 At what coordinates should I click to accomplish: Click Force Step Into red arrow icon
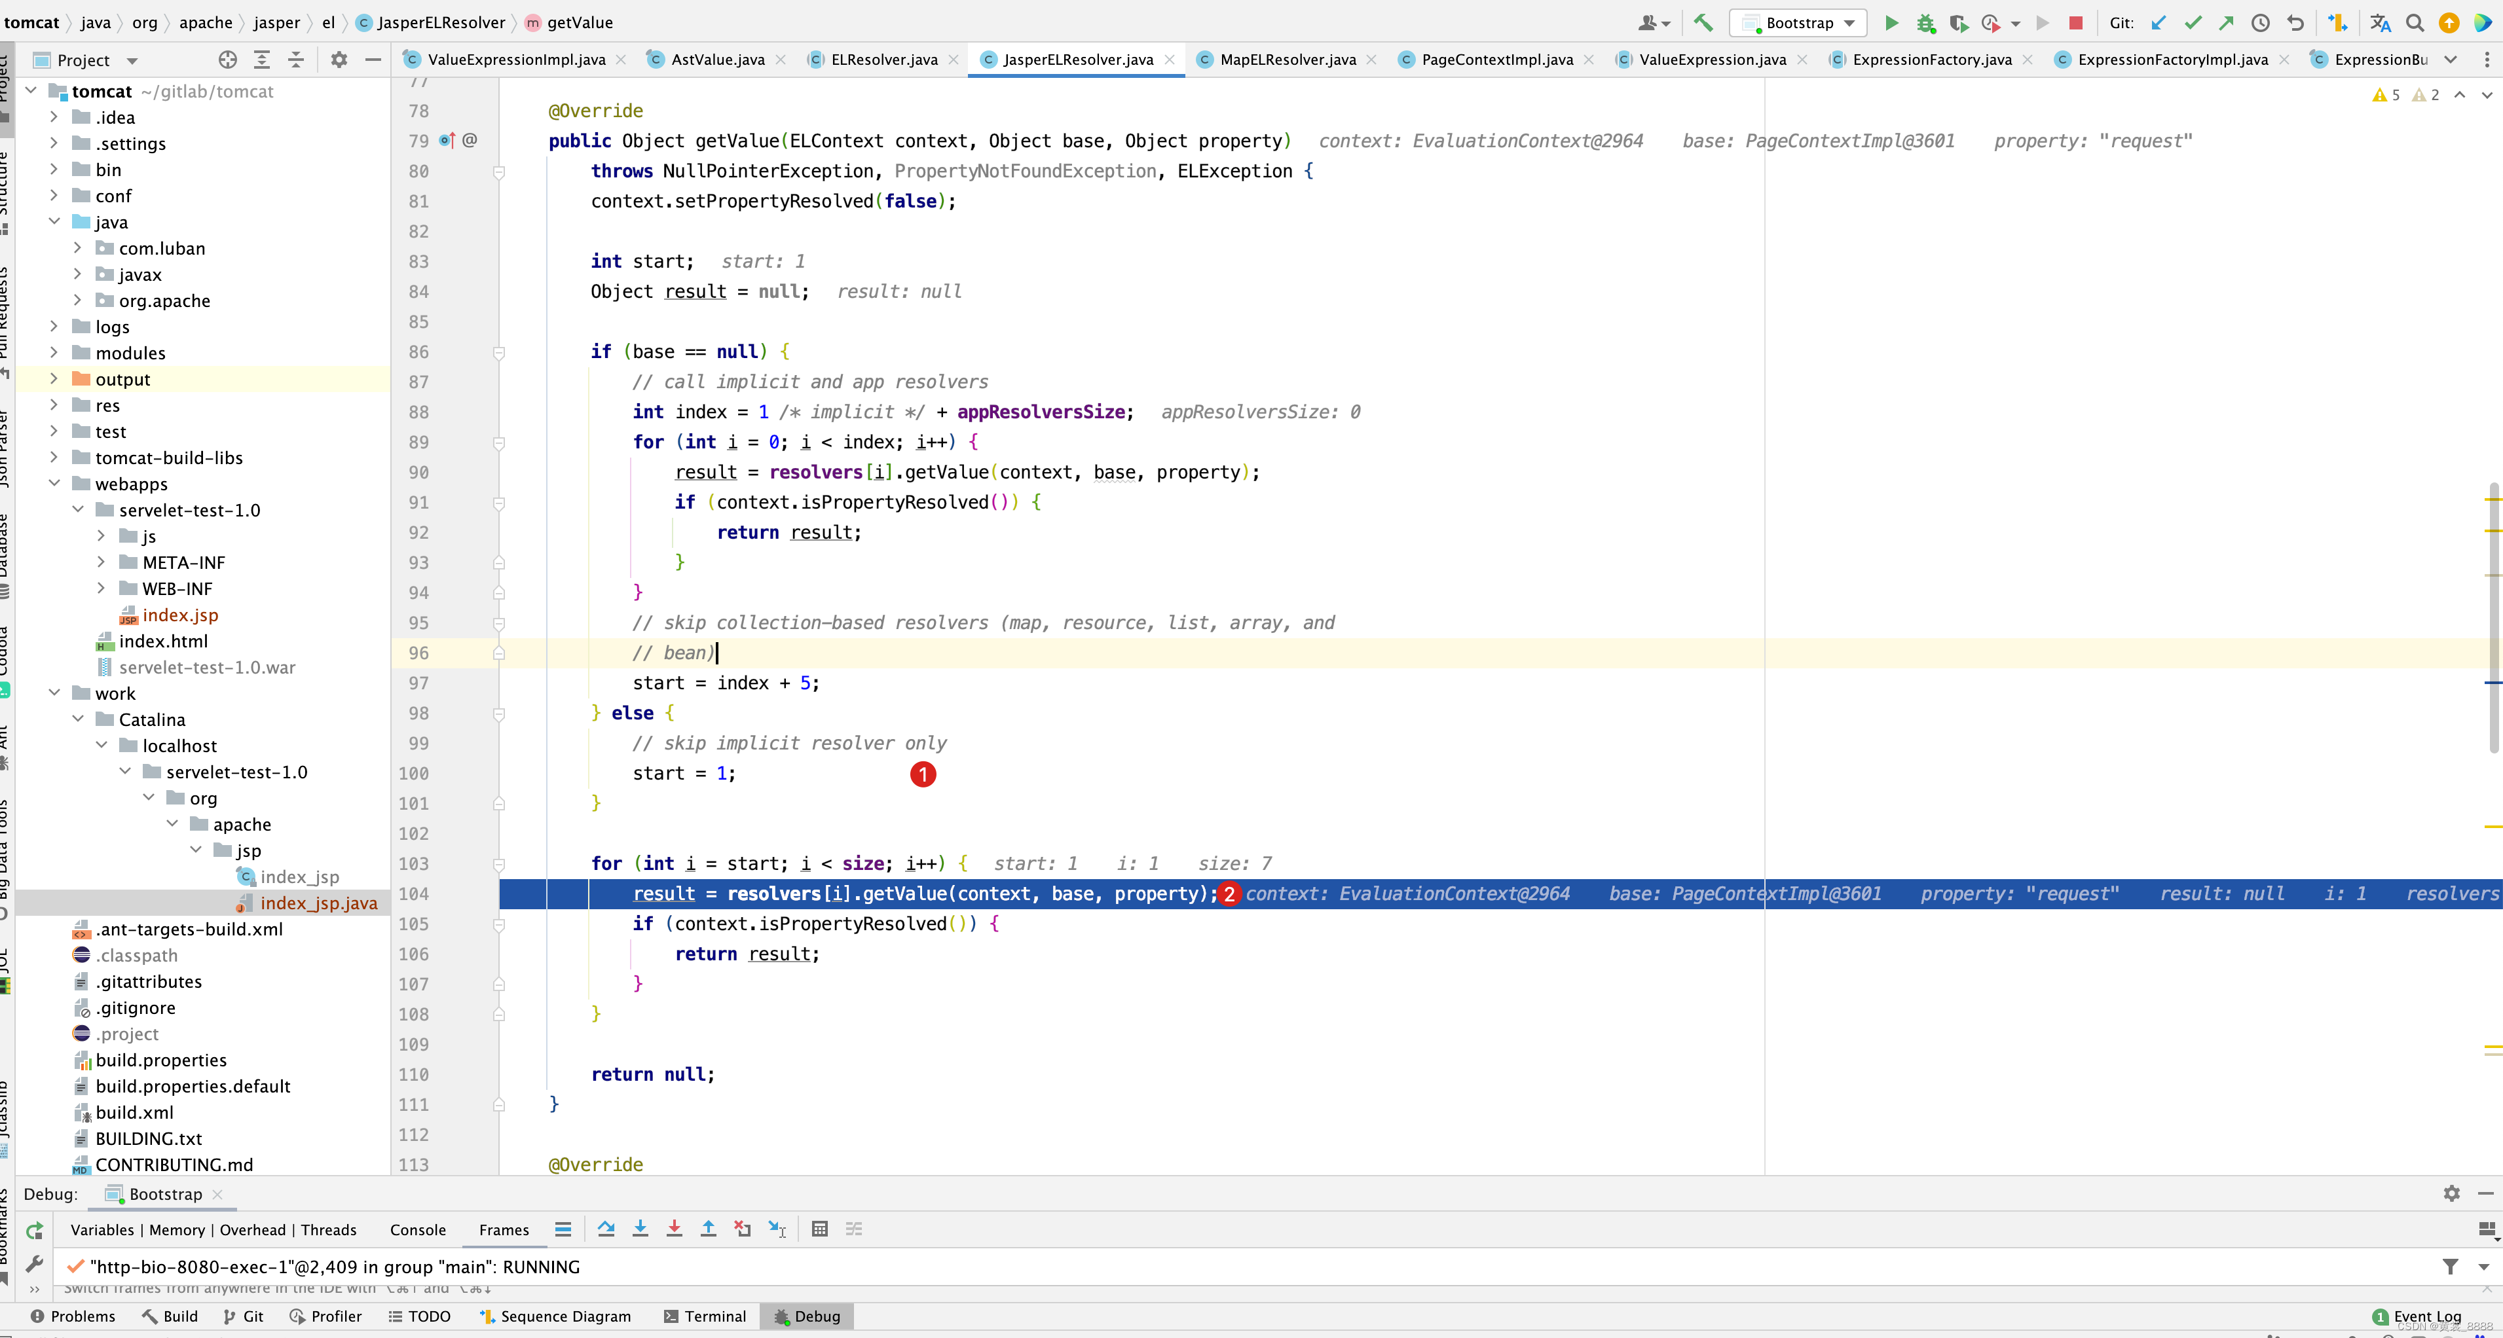(x=675, y=1229)
